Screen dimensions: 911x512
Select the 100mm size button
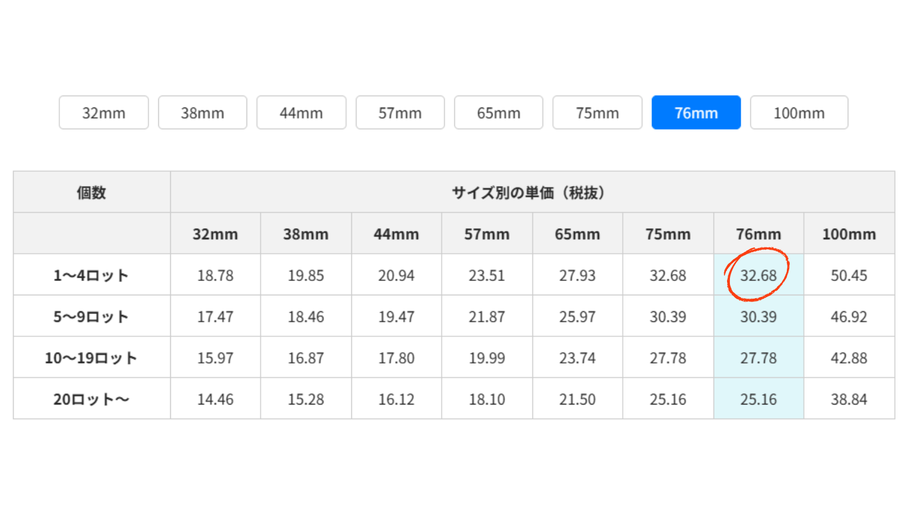tap(799, 113)
